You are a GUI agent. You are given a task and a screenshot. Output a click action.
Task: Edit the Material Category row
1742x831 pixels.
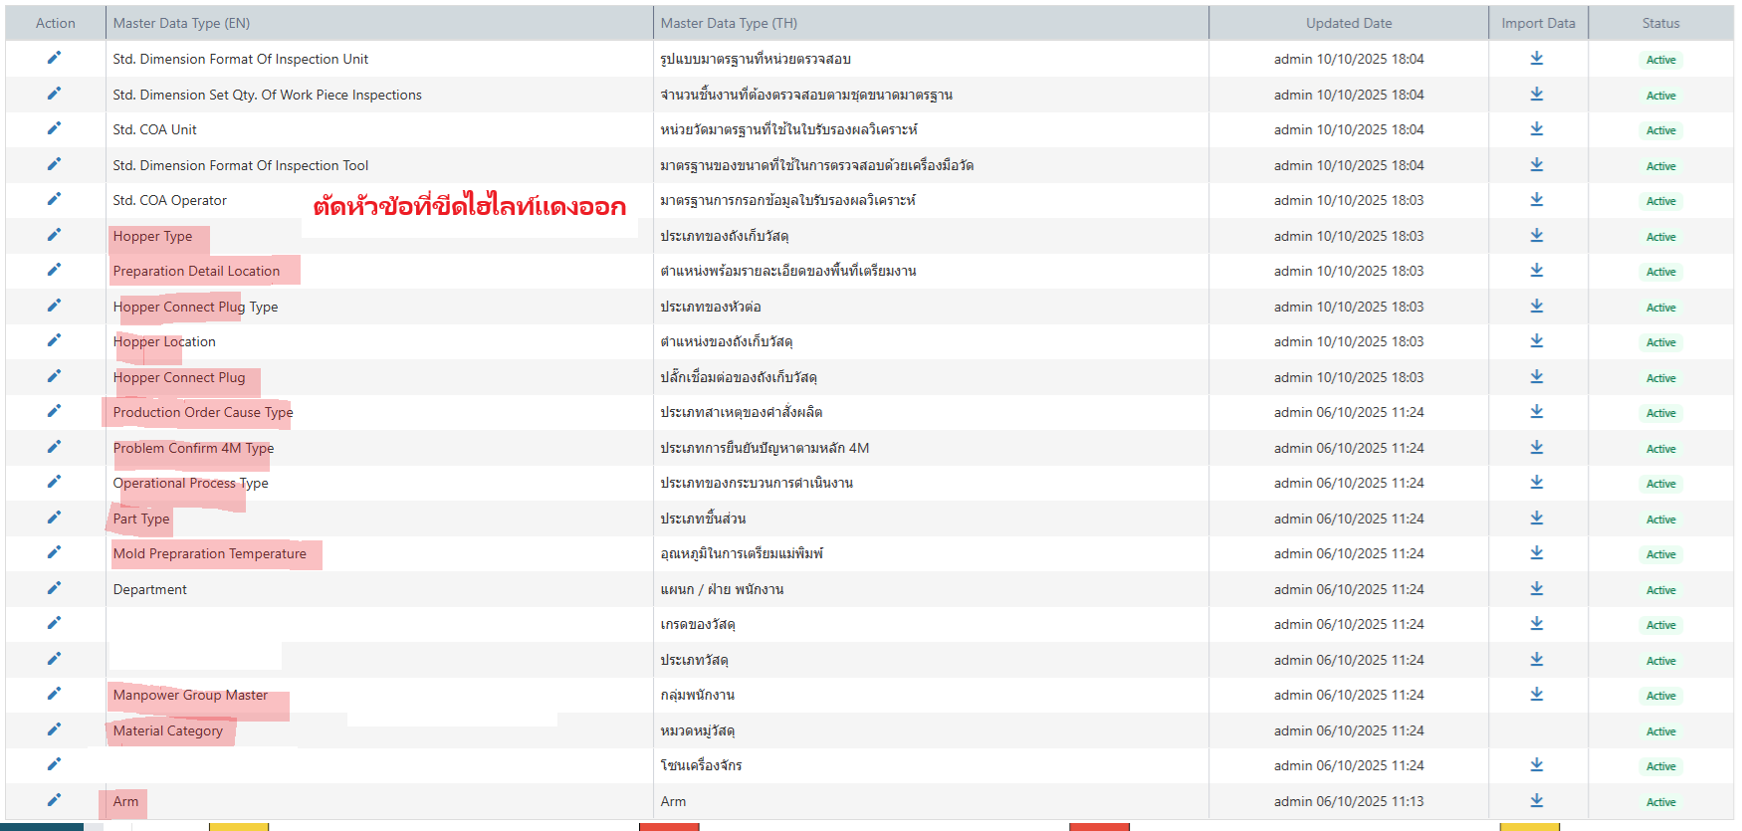click(x=54, y=729)
